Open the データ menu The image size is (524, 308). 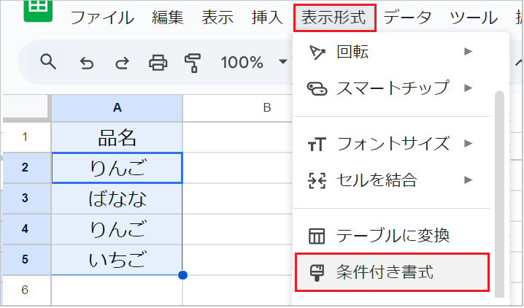click(407, 18)
